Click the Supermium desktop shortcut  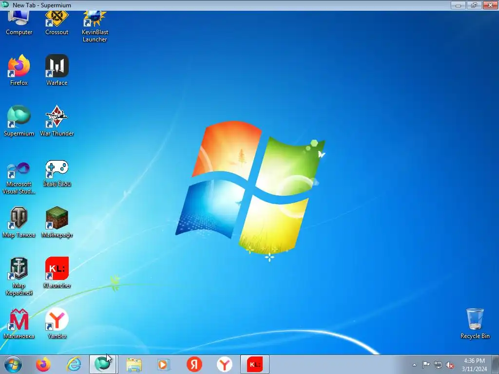19,121
